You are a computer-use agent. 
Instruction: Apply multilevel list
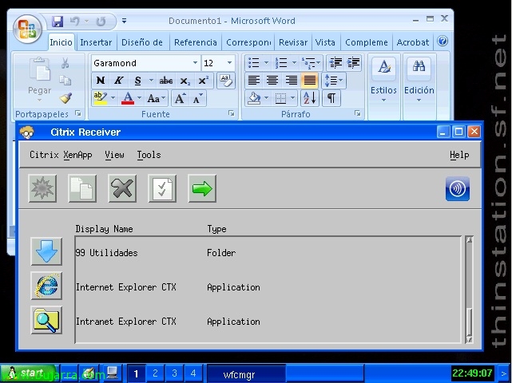(x=309, y=63)
